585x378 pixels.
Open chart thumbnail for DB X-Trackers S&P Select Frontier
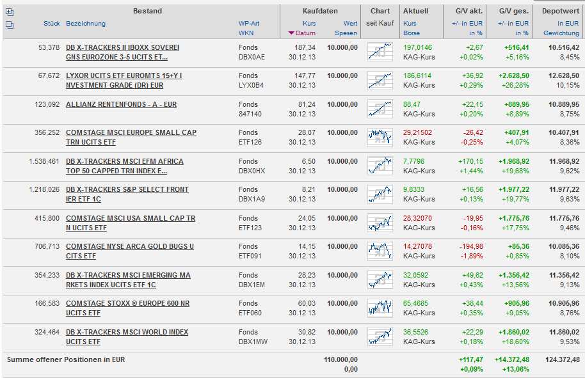coord(380,194)
